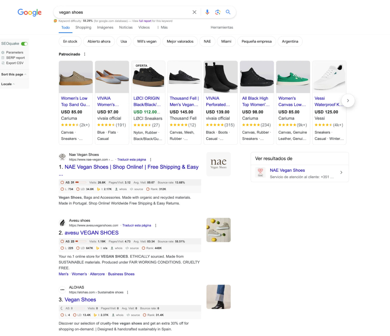390x336 pixels.
Task: Open the avesu VEGAN SHOES result
Action: (x=92, y=233)
